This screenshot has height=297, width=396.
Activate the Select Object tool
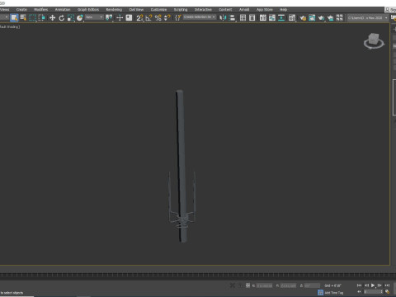coord(14,18)
